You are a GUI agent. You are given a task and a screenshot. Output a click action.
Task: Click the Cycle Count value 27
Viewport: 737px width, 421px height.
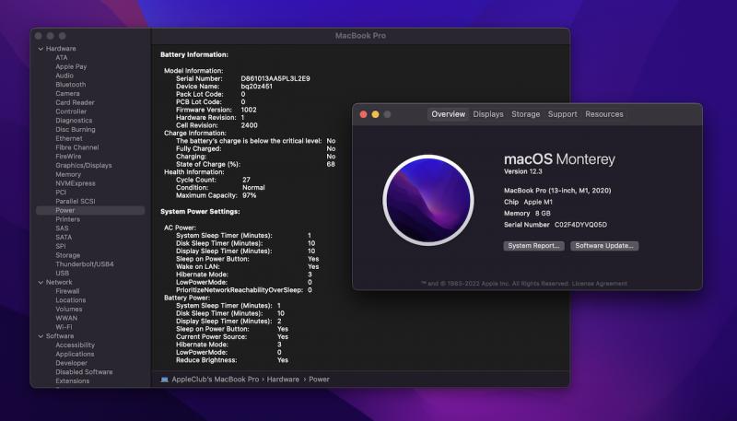click(246, 180)
